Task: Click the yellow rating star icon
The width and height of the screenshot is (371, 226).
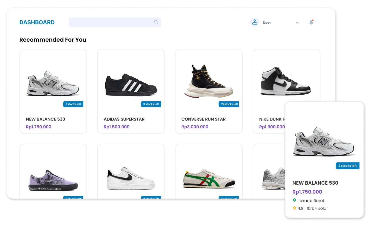Action: (294, 208)
